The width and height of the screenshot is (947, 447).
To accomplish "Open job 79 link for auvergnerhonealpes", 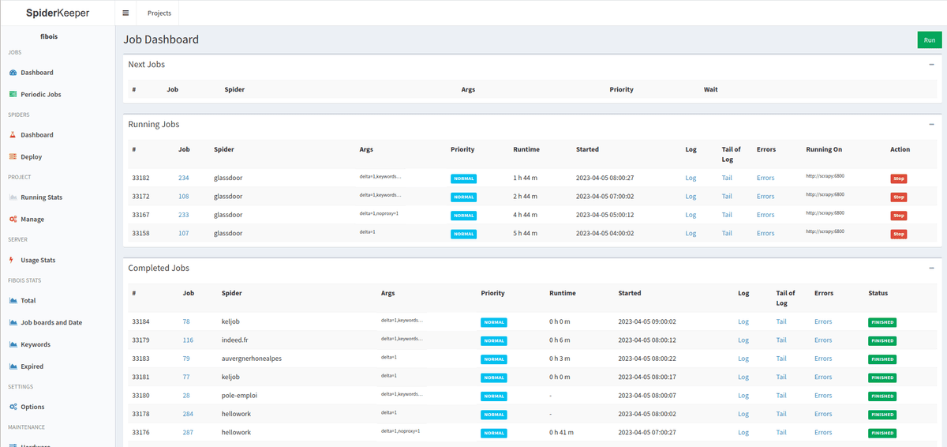I will pos(186,359).
